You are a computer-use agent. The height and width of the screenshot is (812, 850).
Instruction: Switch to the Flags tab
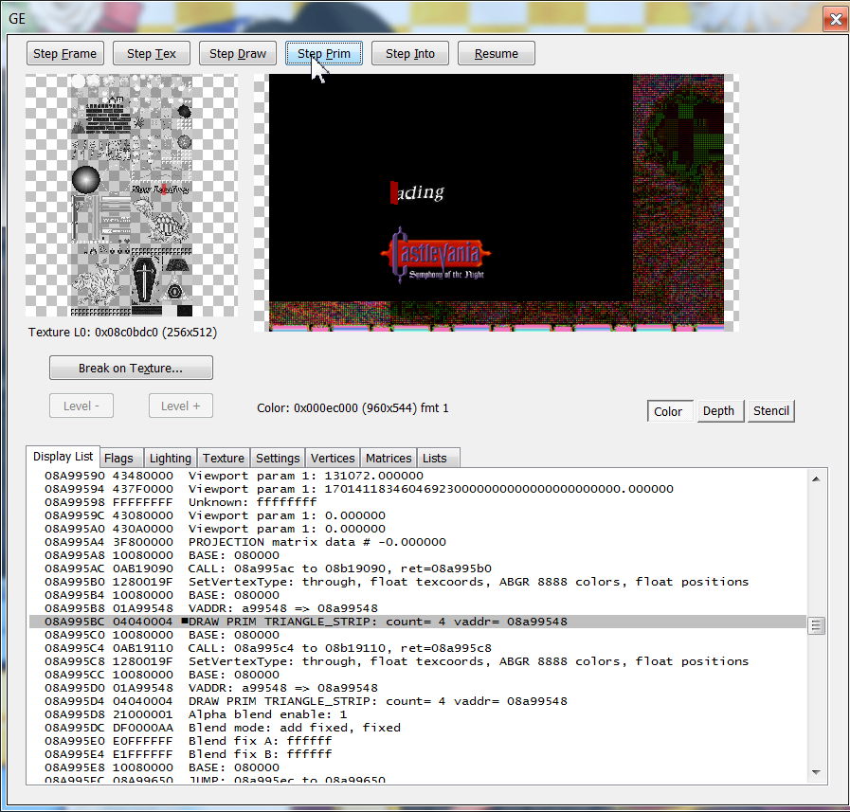click(118, 459)
